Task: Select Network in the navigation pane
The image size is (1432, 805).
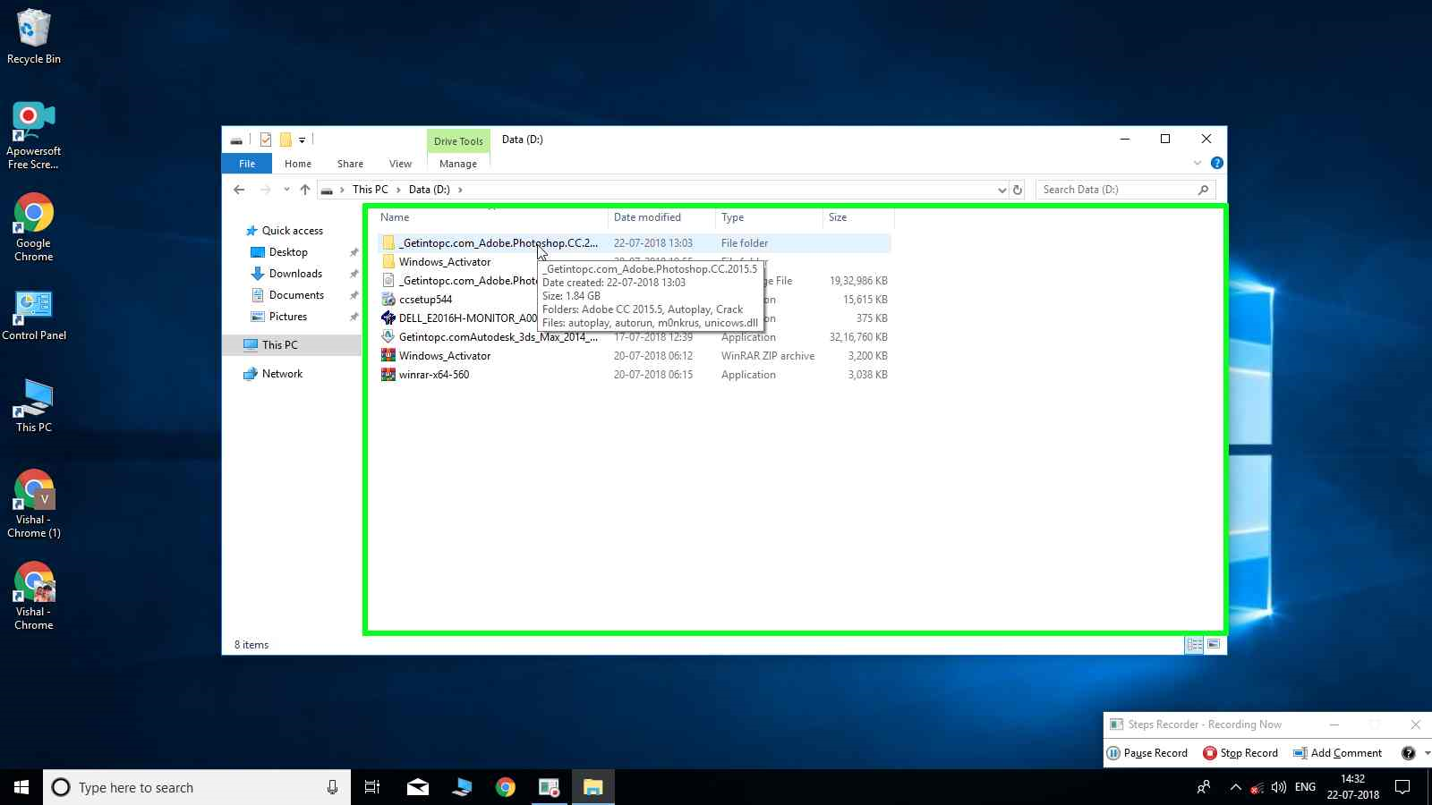Action: 282,374
